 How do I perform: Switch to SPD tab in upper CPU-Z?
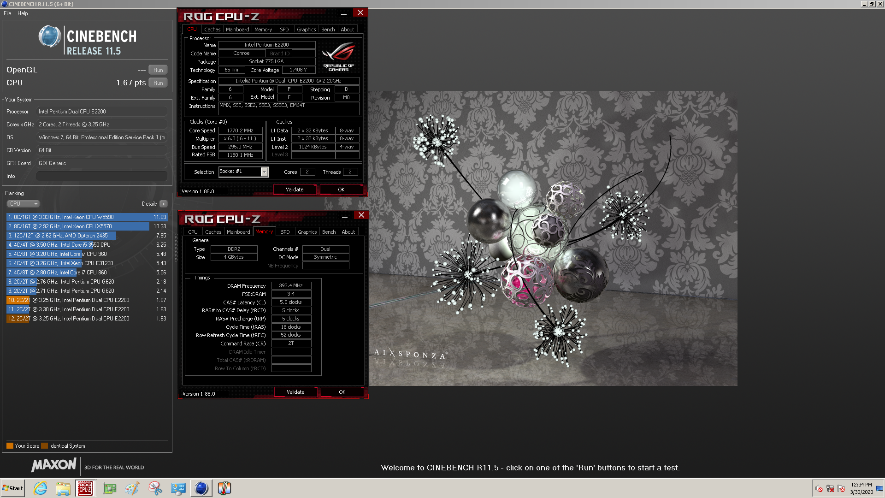pyautogui.click(x=284, y=30)
